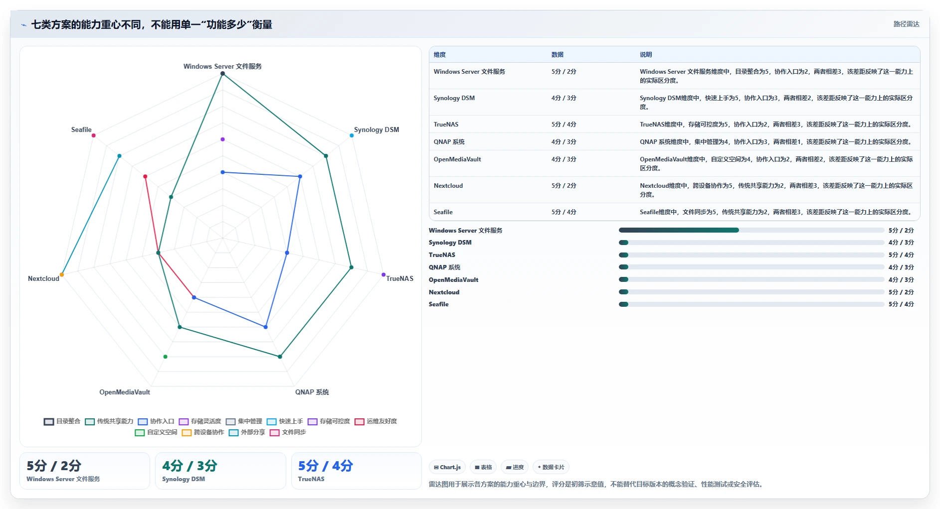The height and width of the screenshot is (509, 940).
Task: Click the Synology DSM progress bar
Action: coord(751,243)
